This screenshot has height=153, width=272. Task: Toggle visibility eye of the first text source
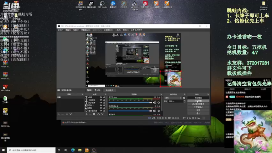coord(101,97)
